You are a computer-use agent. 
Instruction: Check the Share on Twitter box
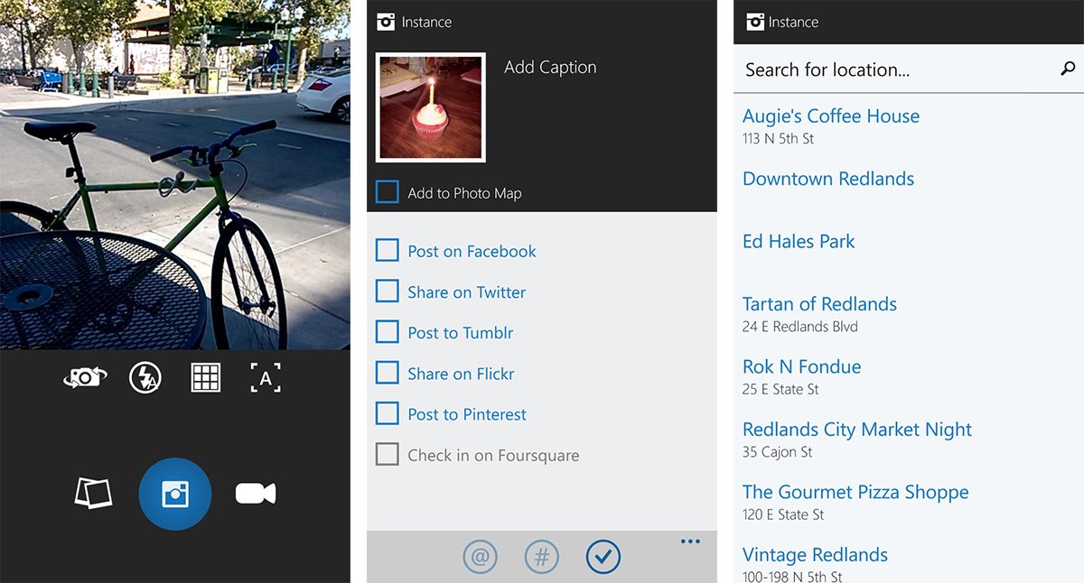[388, 291]
